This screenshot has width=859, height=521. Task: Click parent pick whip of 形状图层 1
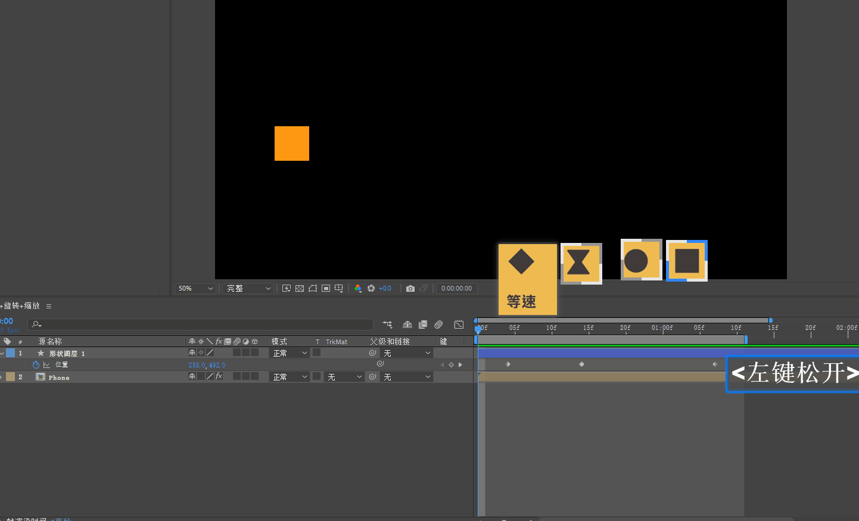click(x=372, y=353)
